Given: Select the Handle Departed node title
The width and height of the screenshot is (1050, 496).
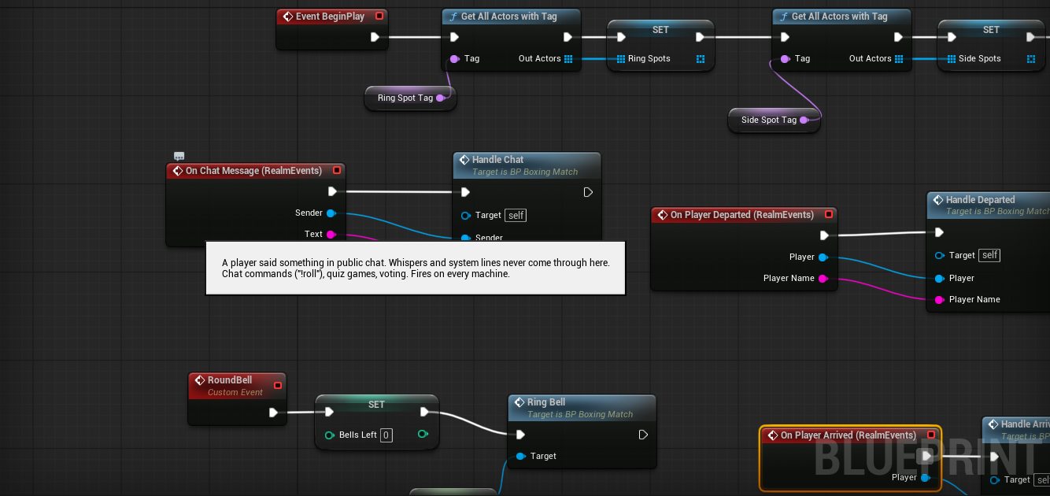Looking at the screenshot, I should [980, 200].
